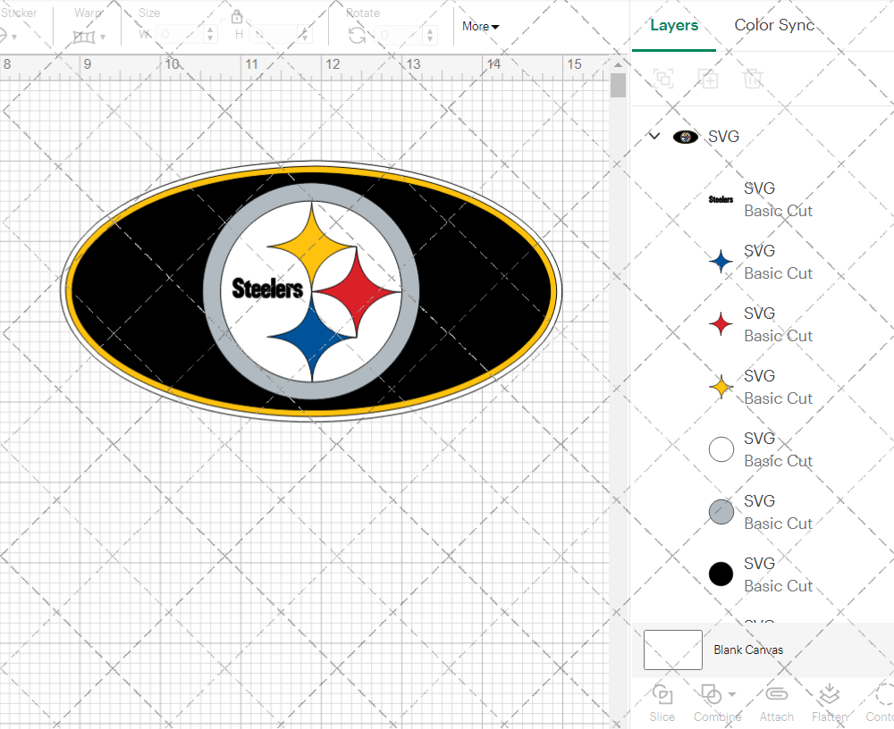Click canvas vertical scrollbar up arrow
This screenshot has height=729, width=894.
[618, 64]
